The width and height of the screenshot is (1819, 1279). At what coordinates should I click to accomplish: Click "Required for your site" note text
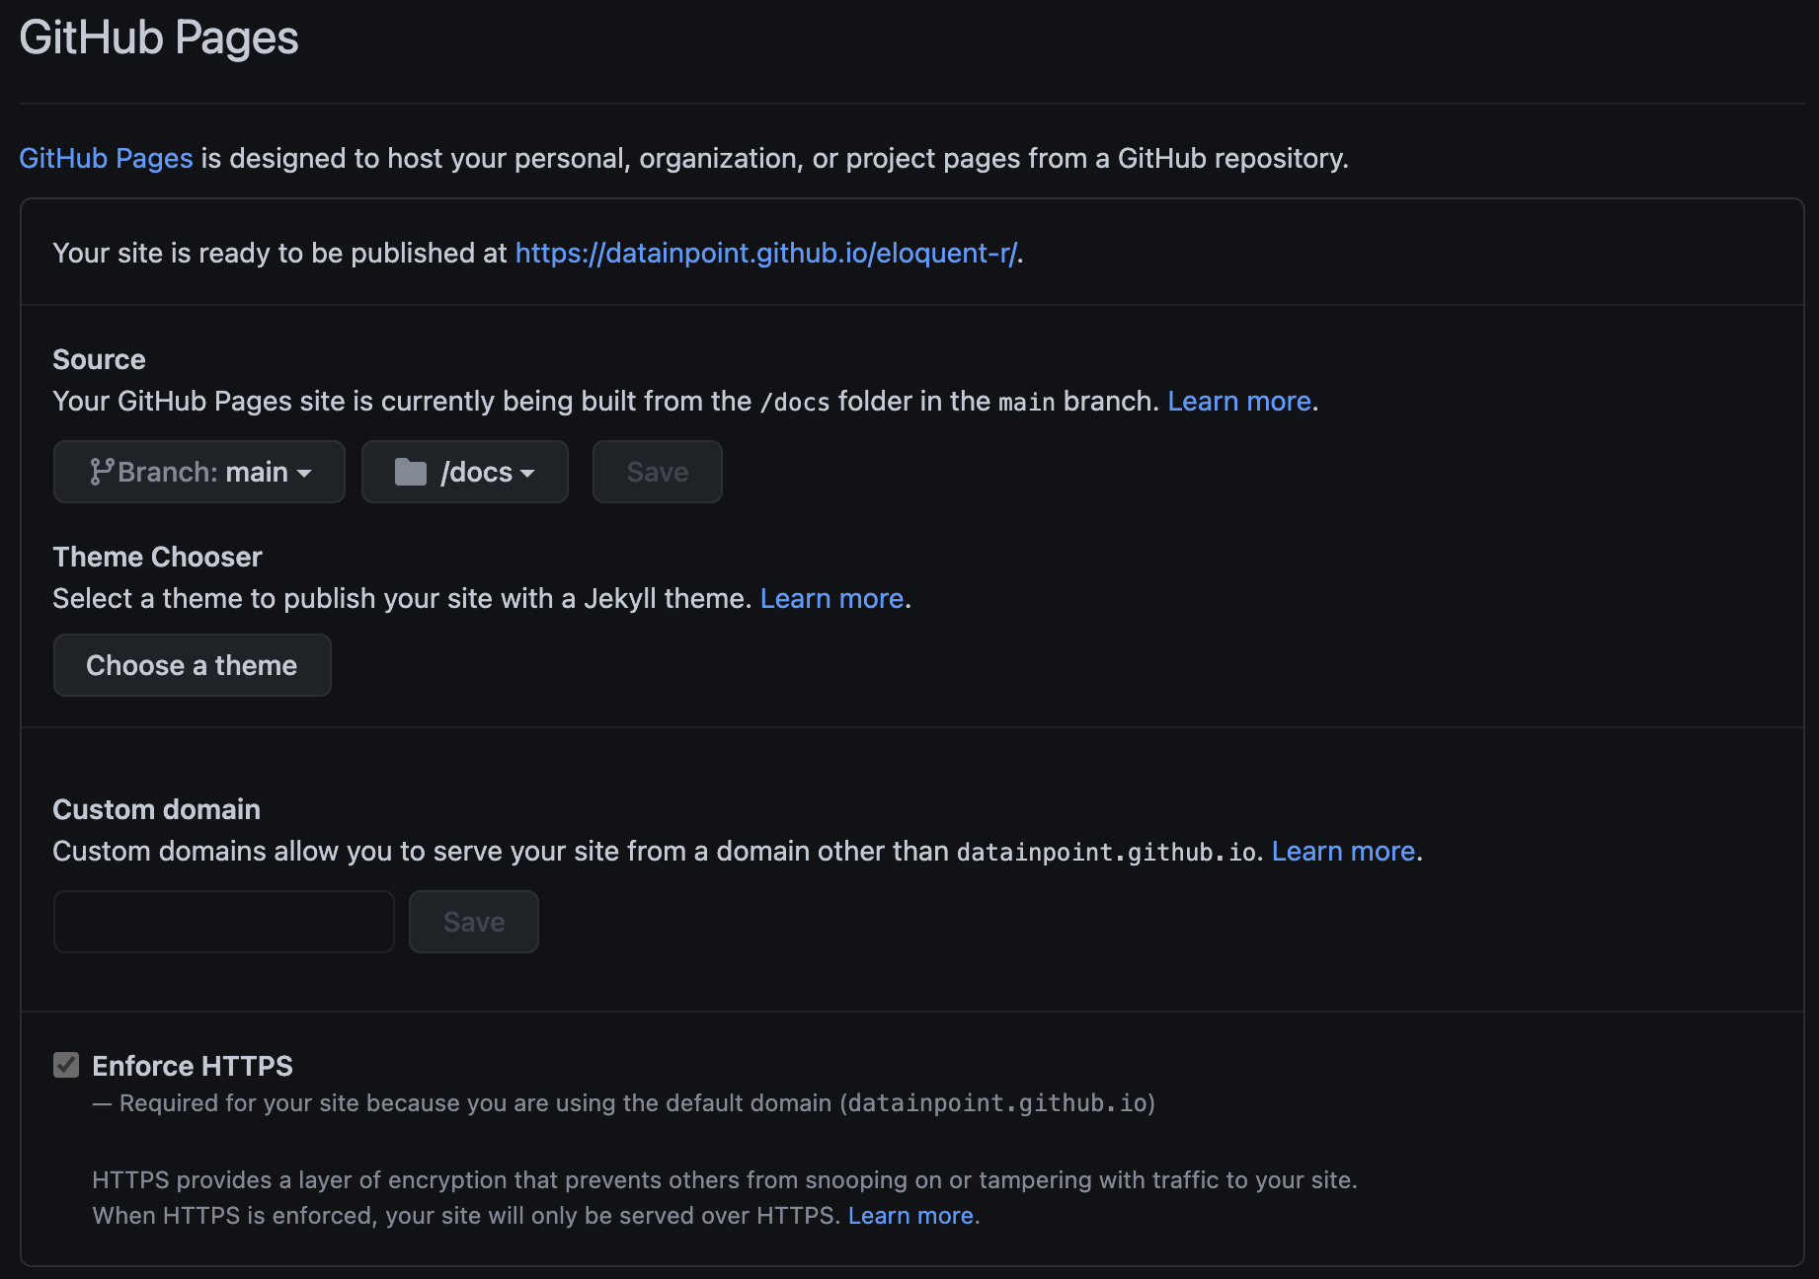[623, 1102]
